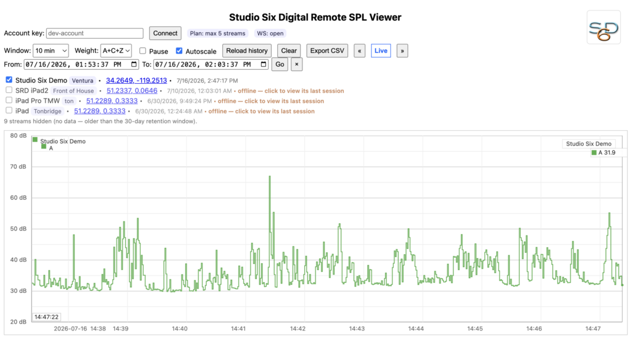Open coordinates link 51.2337, 0.0646
This screenshot has width=632, height=344.
click(x=132, y=91)
